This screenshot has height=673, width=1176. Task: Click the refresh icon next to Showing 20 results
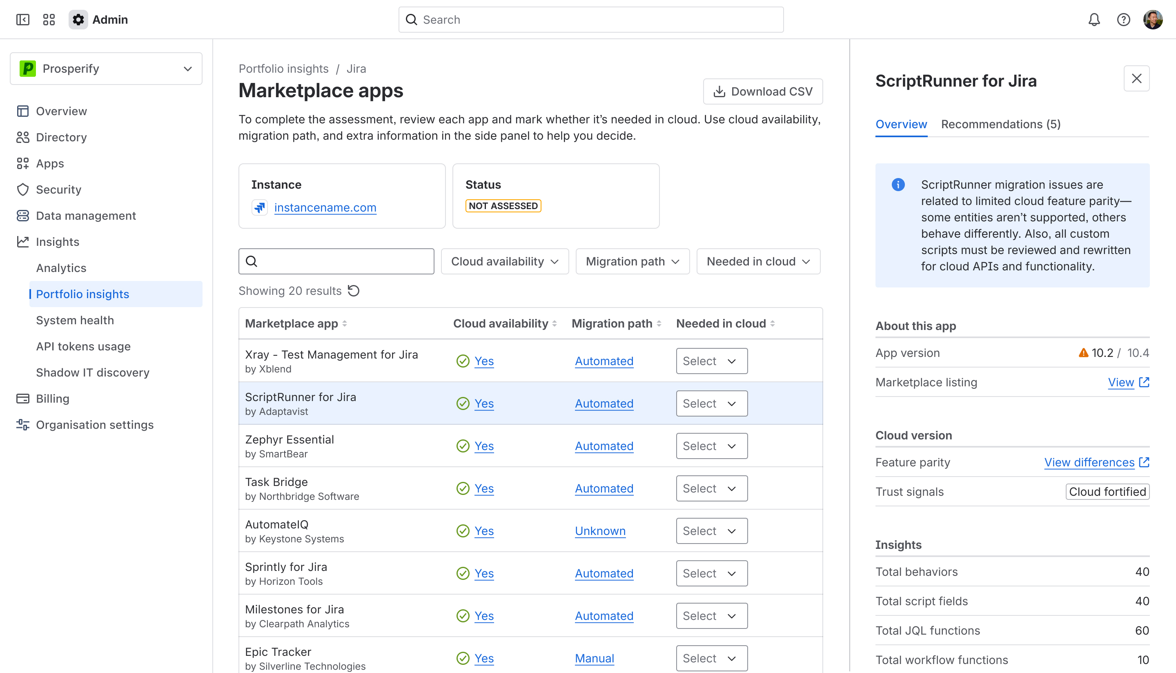pyautogui.click(x=354, y=290)
